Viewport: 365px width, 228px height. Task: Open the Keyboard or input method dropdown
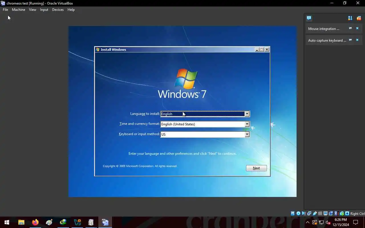coord(205,134)
